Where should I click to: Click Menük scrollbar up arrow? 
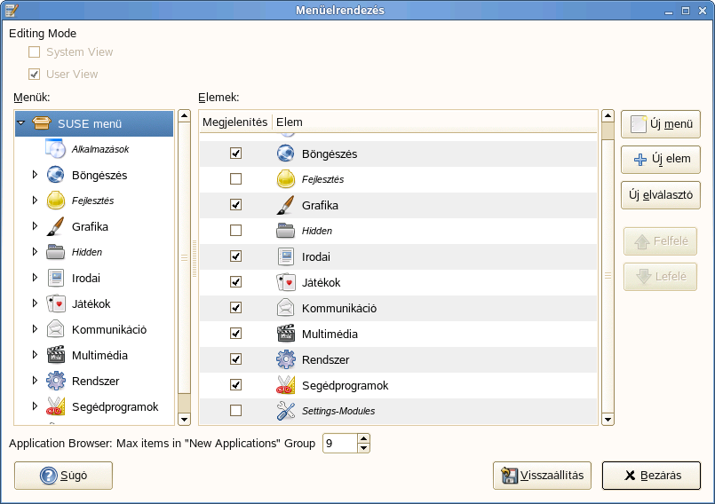point(184,115)
